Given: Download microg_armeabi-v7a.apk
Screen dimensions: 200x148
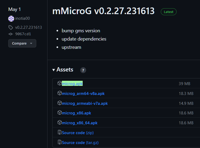Looking at the screenshot, I should pos(85,103).
